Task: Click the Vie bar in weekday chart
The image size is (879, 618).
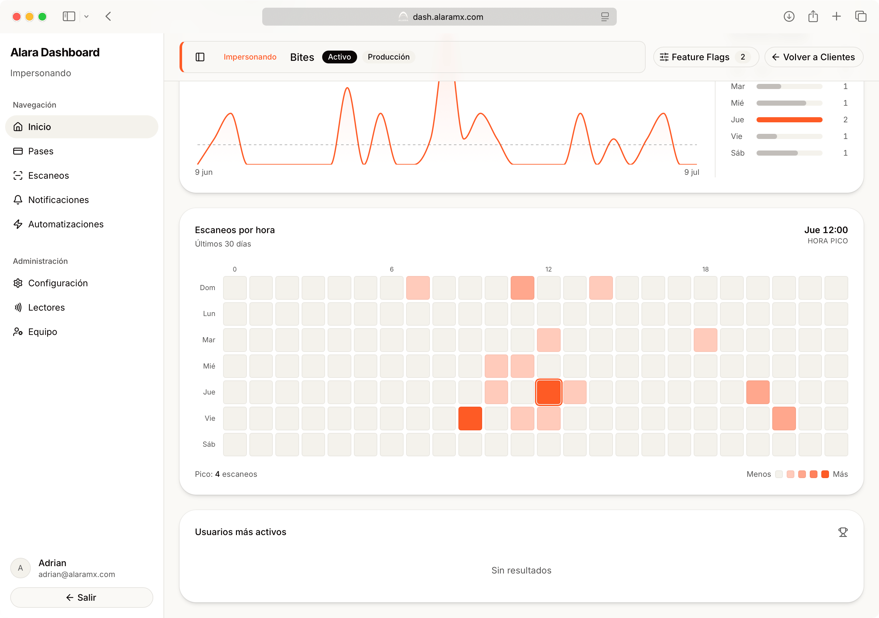Action: pyautogui.click(x=790, y=136)
